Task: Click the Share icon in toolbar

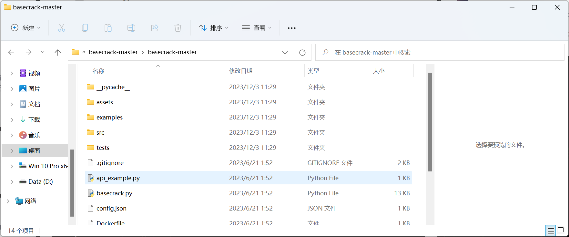Action: pyautogui.click(x=155, y=28)
